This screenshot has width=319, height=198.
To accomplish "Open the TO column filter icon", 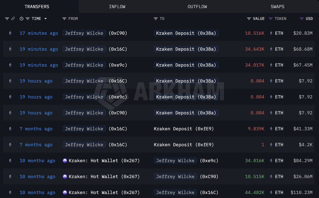I will [x=155, y=19].
